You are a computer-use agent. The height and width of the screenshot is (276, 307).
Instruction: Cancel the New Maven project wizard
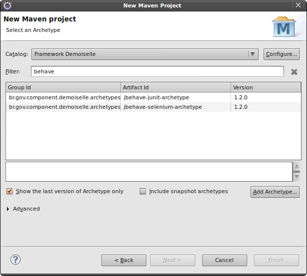224,260
